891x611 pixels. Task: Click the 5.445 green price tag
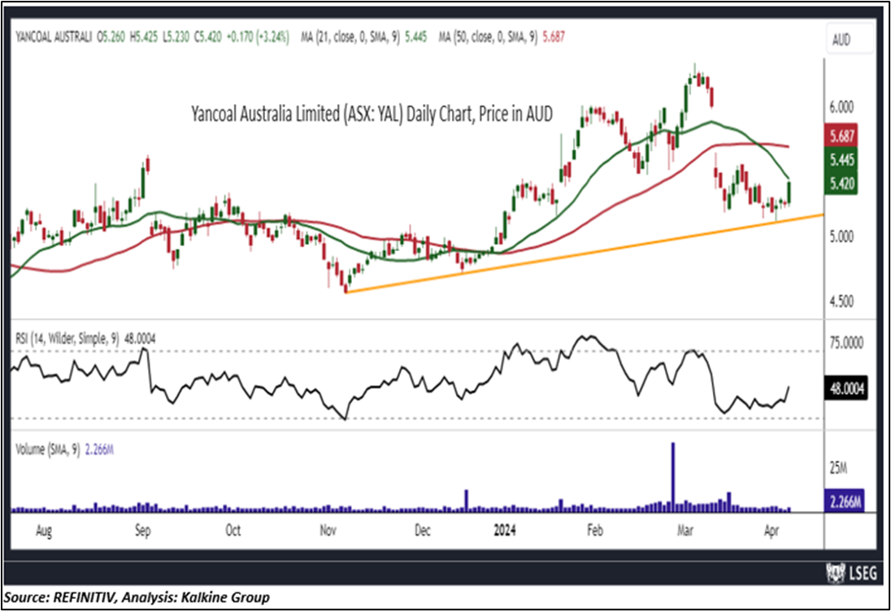click(841, 159)
